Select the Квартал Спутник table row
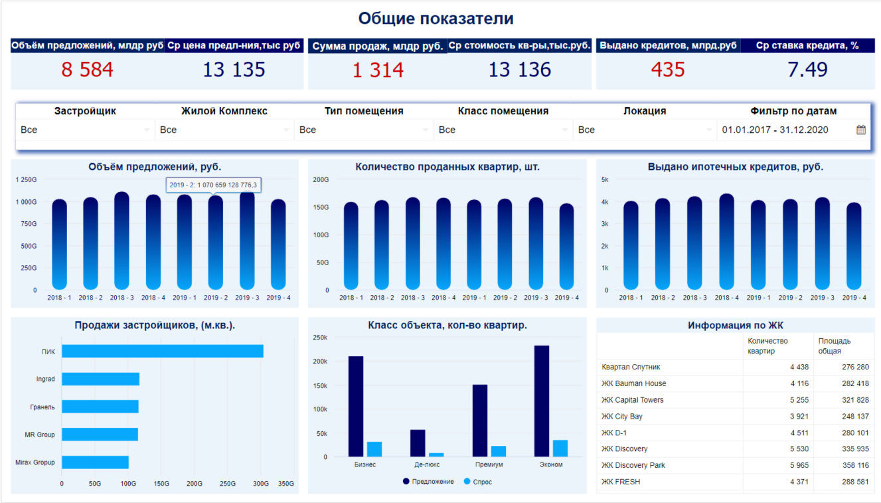 (736, 367)
